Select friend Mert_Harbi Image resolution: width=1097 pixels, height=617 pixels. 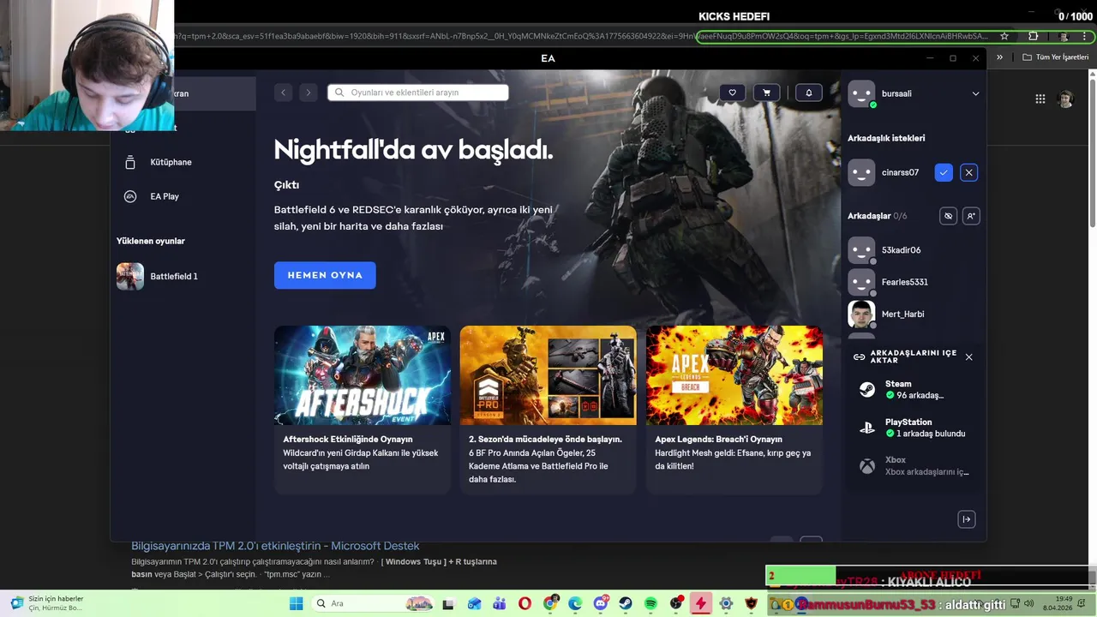coord(913,314)
